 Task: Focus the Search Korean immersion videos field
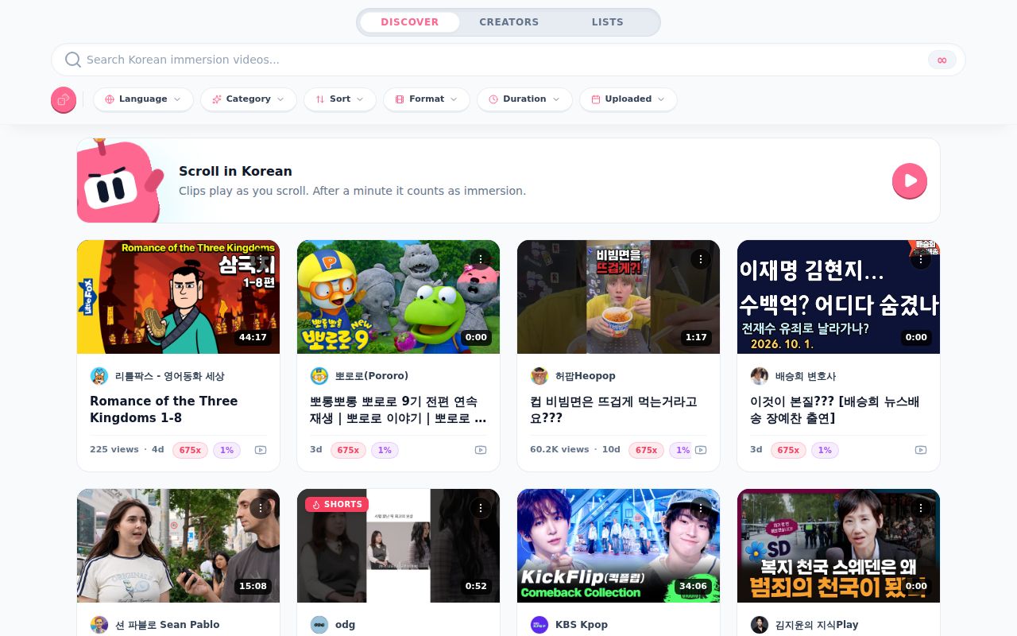pyautogui.click(x=508, y=60)
